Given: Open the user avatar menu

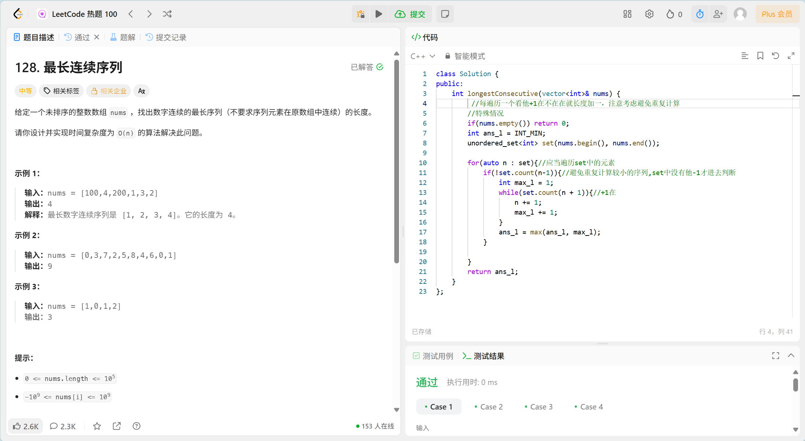Looking at the screenshot, I should (740, 14).
